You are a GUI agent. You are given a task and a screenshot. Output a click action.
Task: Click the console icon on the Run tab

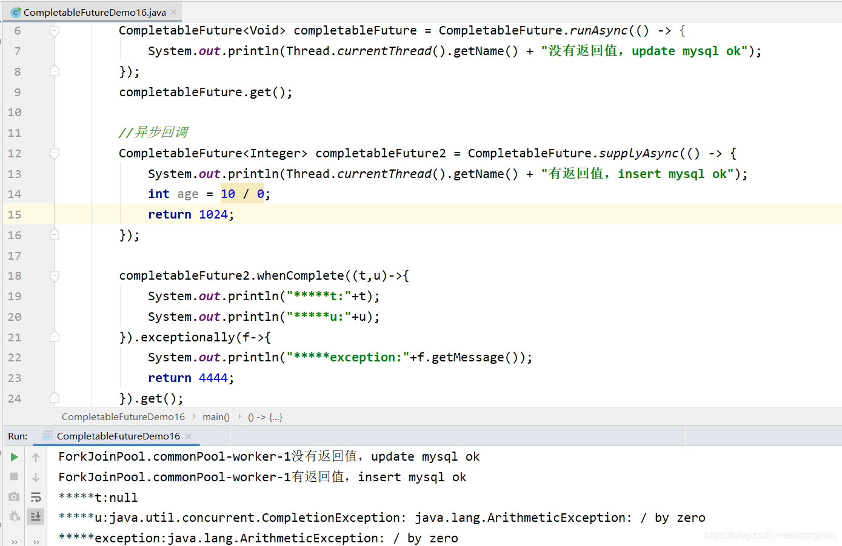[47, 436]
